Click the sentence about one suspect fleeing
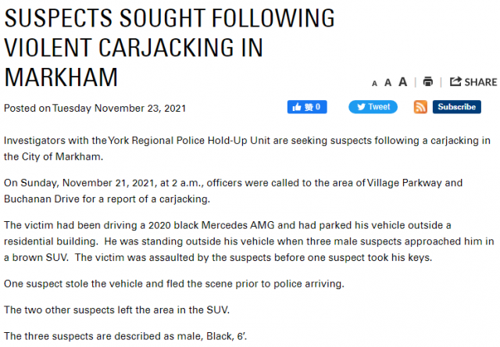500x347 pixels. [174, 284]
